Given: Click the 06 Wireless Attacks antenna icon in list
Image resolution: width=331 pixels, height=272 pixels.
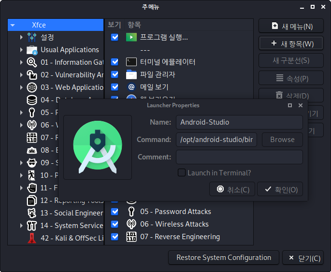Looking at the screenshot, I should 131,224.
